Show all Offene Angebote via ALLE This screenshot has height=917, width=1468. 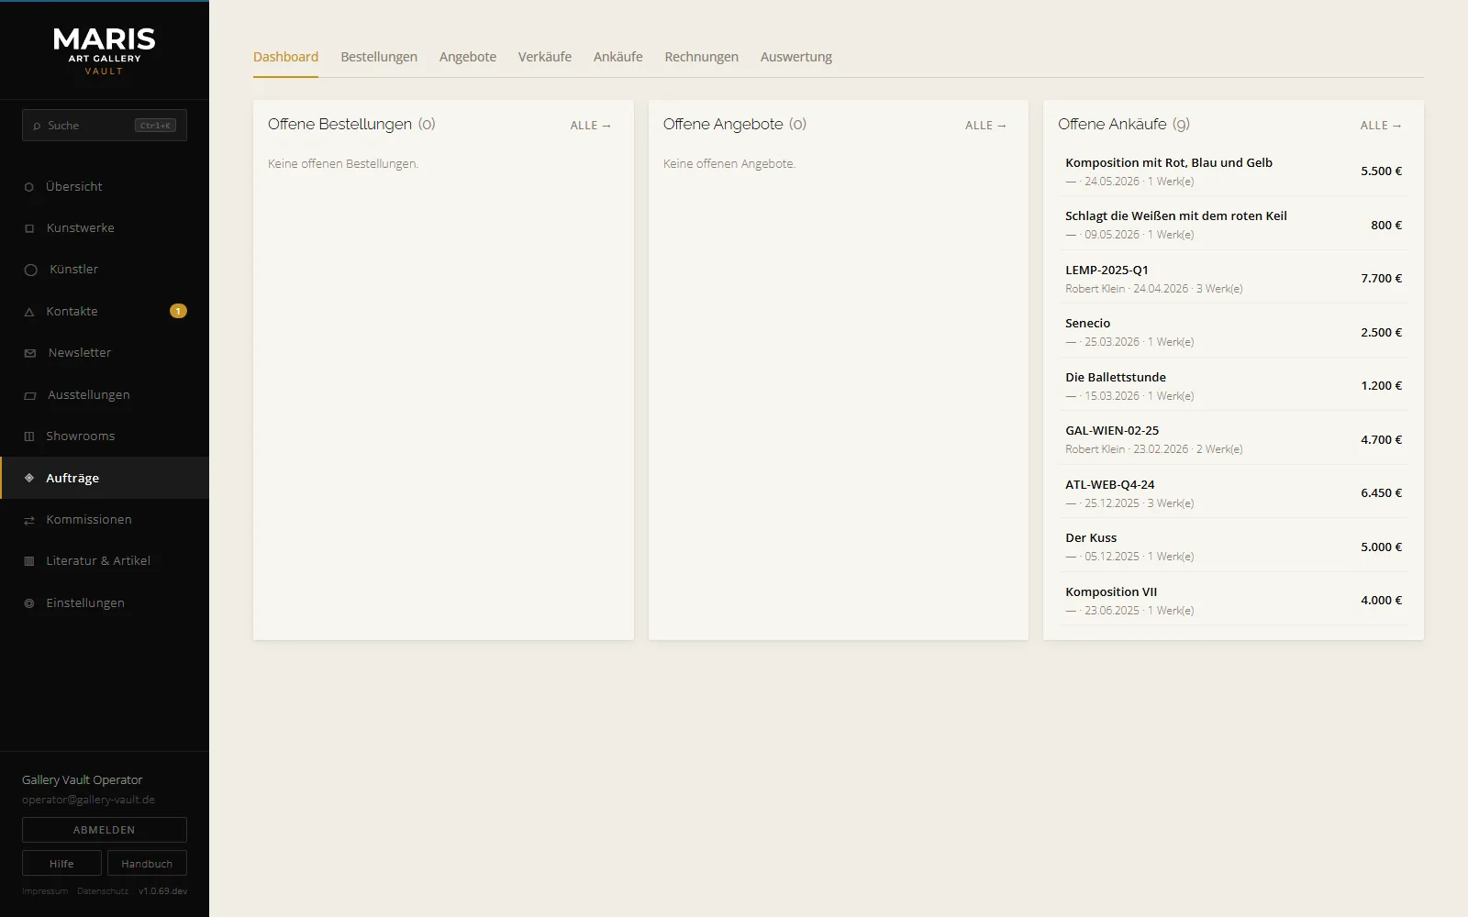coord(986,126)
